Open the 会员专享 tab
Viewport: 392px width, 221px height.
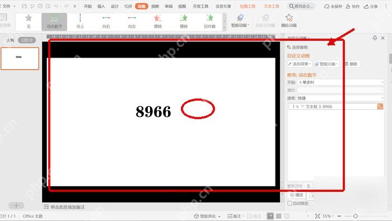click(223, 6)
